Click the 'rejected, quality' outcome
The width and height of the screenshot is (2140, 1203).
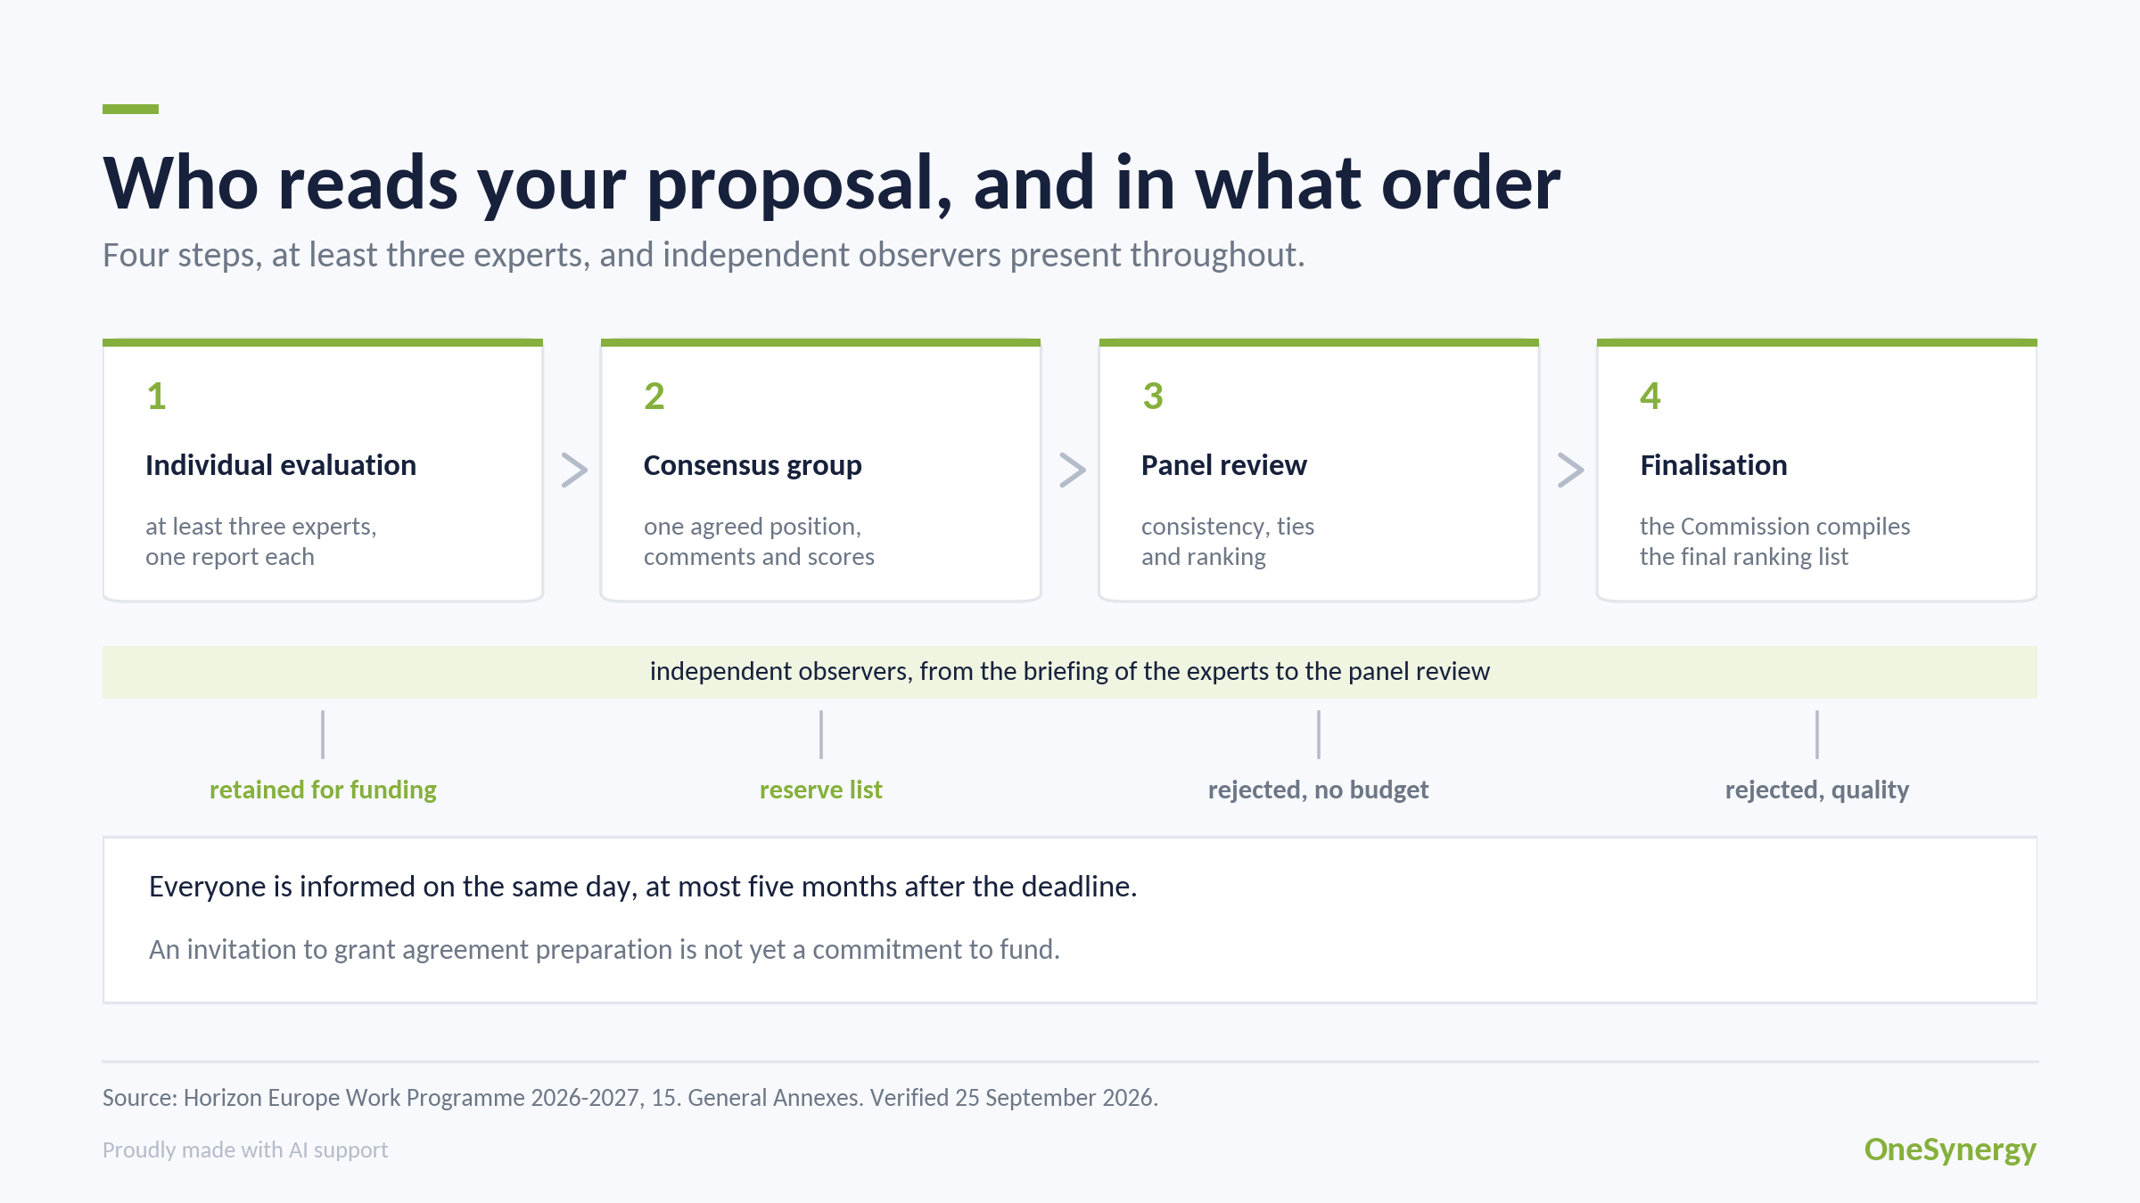(x=1817, y=790)
